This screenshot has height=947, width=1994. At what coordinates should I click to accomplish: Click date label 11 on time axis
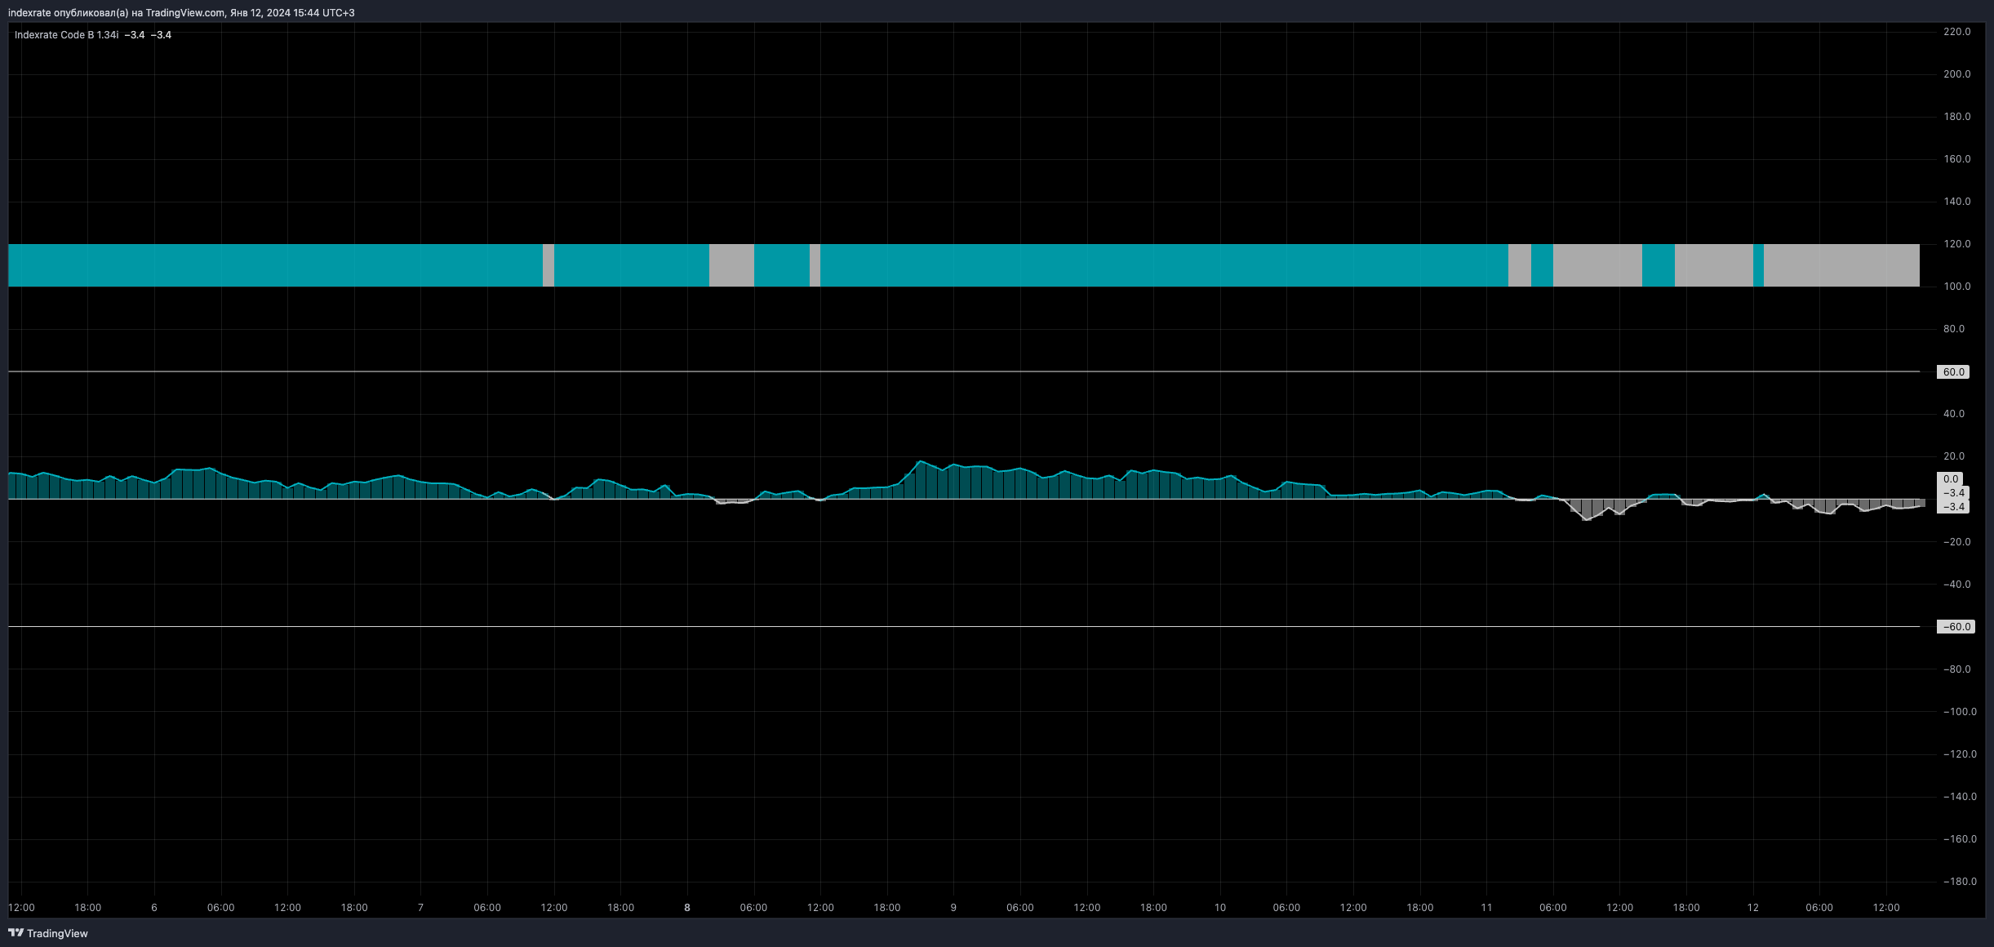[x=1486, y=908]
